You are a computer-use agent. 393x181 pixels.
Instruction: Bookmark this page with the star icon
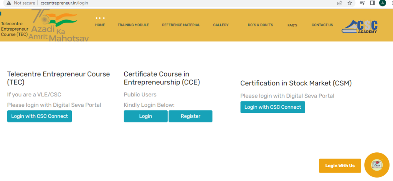point(350,3)
